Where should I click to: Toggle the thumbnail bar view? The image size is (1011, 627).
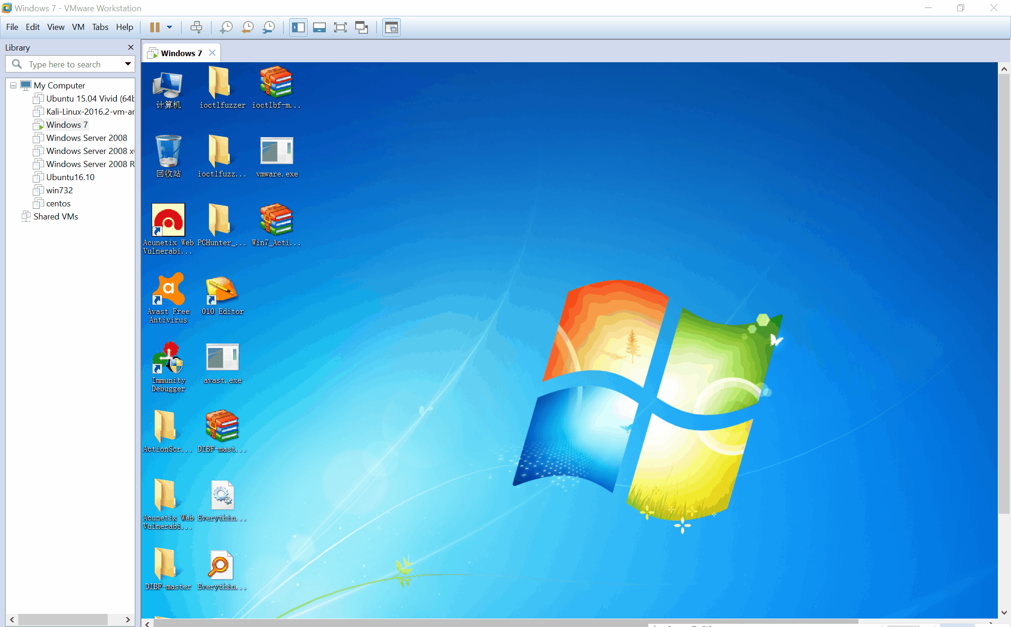click(319, 28)
